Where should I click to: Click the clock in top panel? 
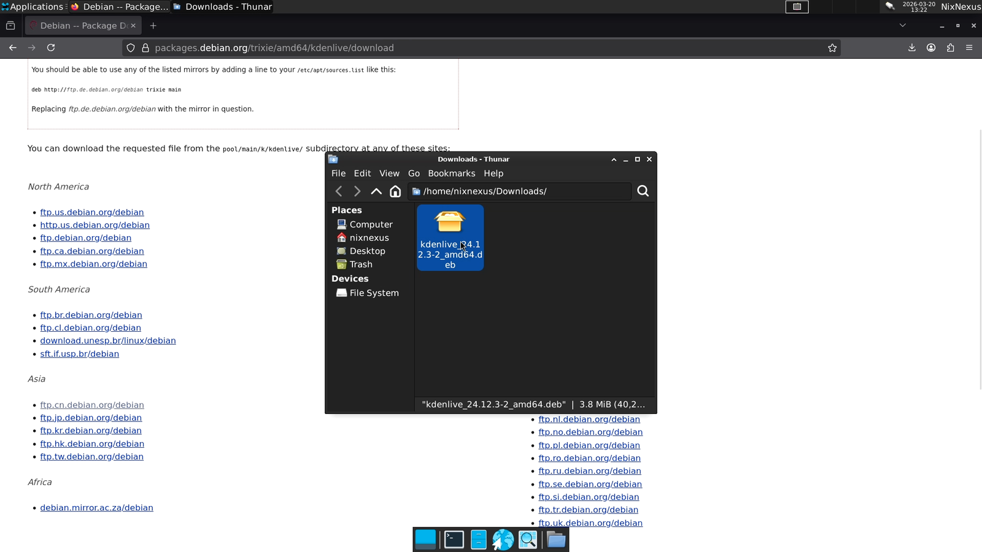pos(919,7)
